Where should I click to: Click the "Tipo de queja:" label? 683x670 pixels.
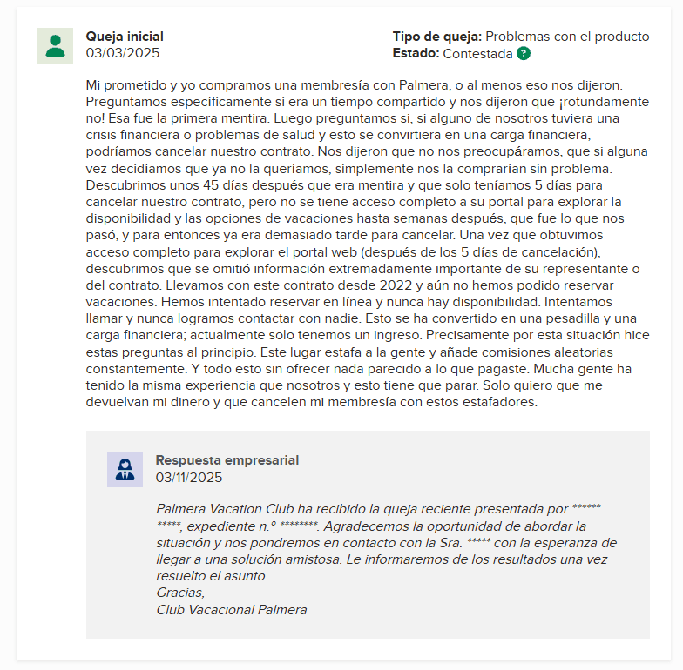click(x=436, y=37)
